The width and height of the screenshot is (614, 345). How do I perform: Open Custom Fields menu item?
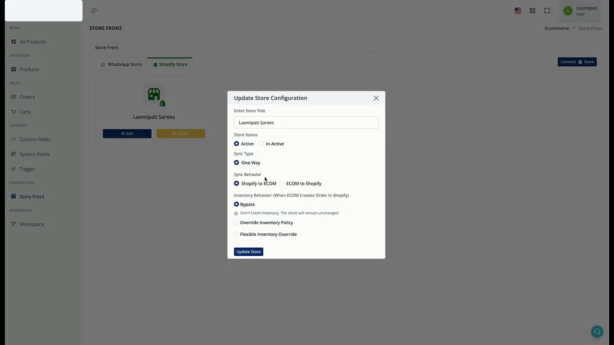[x=35, y=139]
